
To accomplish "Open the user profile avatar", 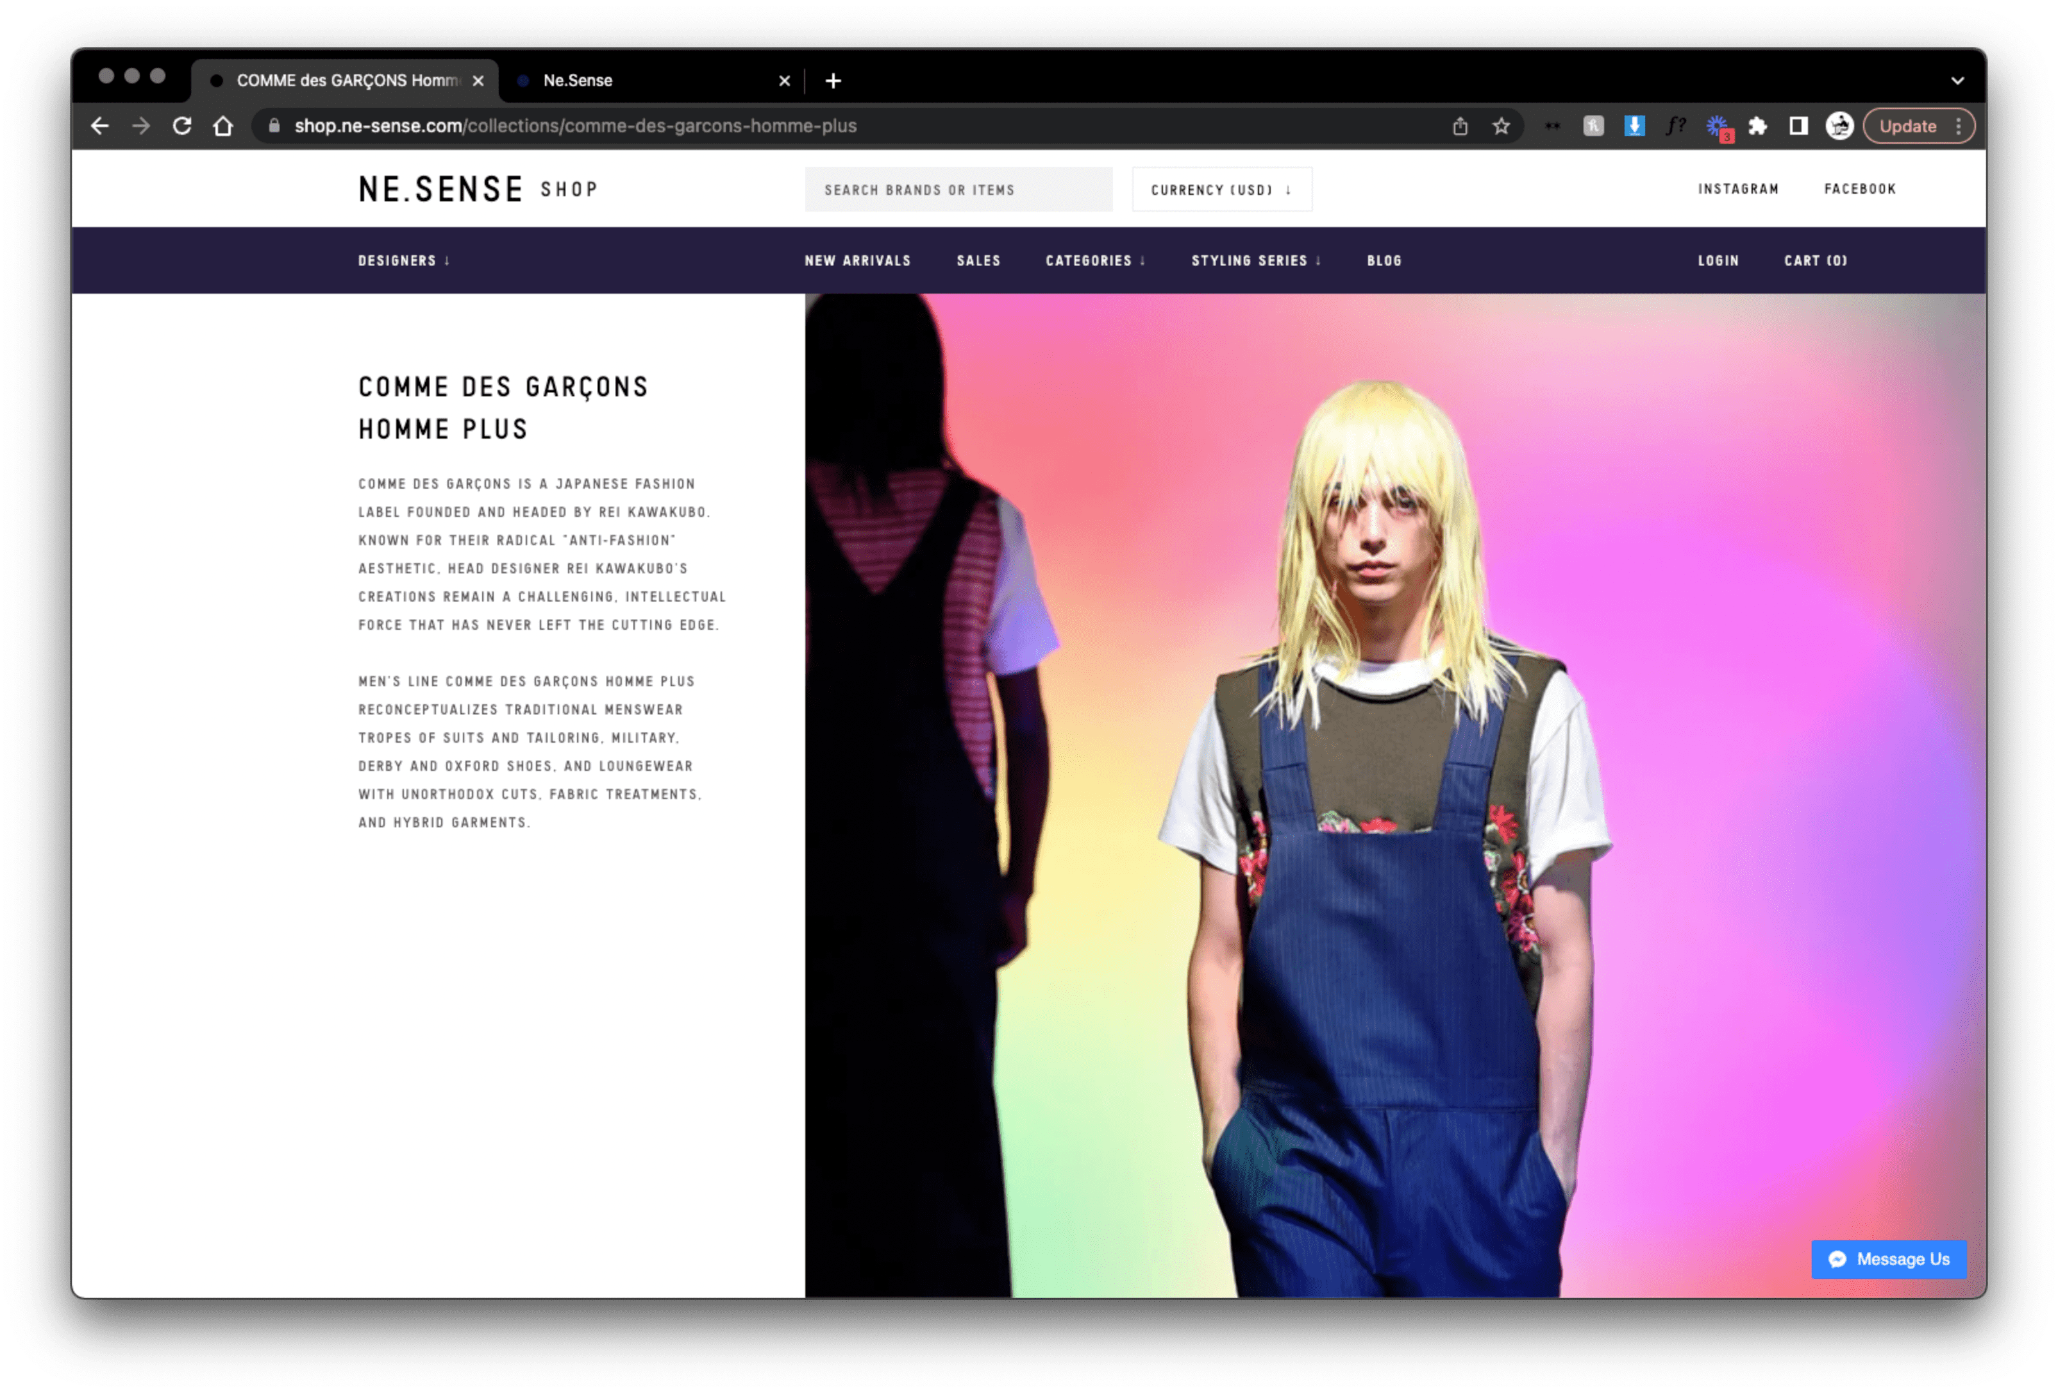I will [x=1839, y=126].
